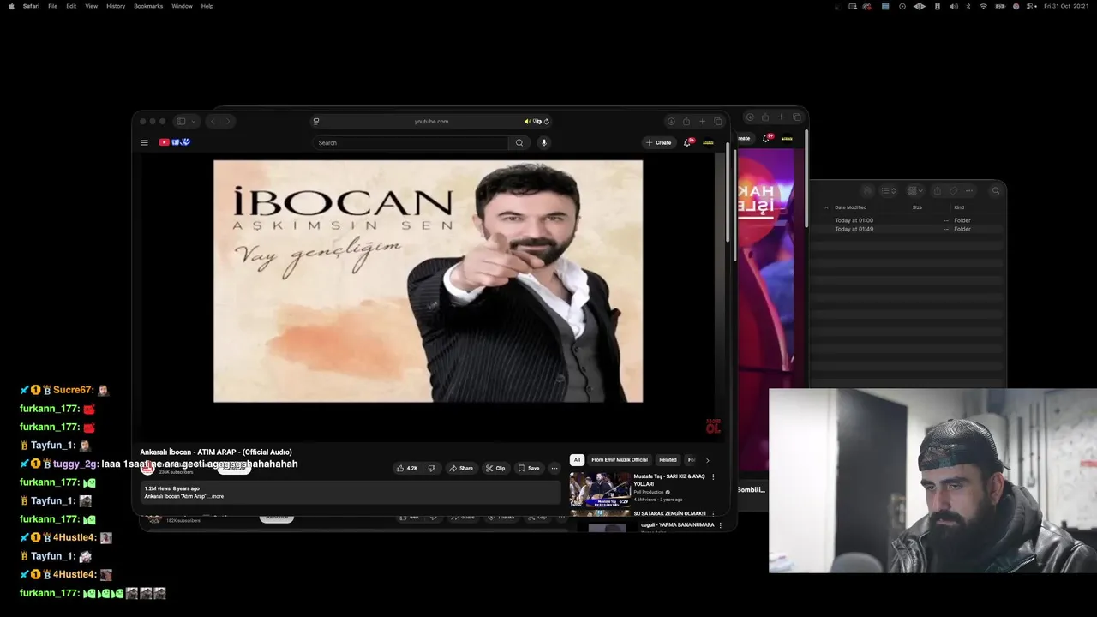Open Safari downloads in front window toolbar
This screenshot has height=617, width=1097.
(x=671, y=122)
